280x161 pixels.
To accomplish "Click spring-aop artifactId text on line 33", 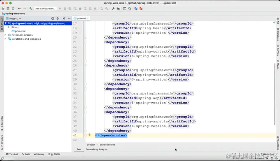I will (149, 98).
